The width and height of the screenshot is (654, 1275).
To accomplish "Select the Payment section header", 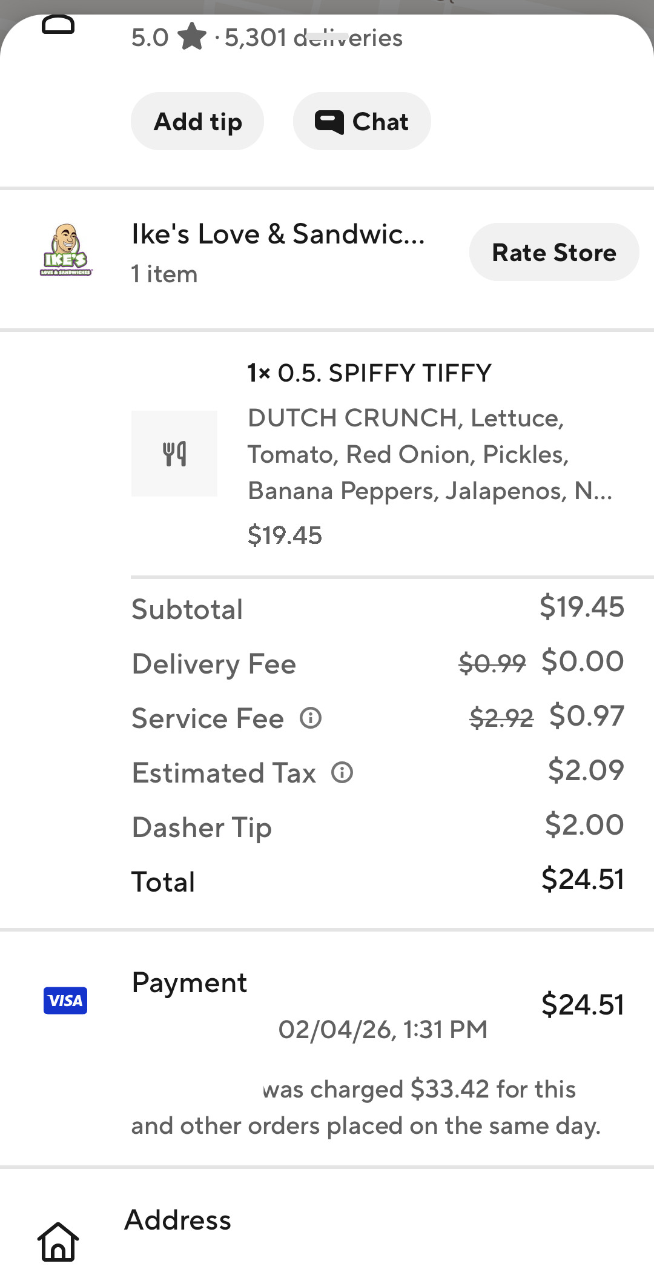I will [189, 982].
